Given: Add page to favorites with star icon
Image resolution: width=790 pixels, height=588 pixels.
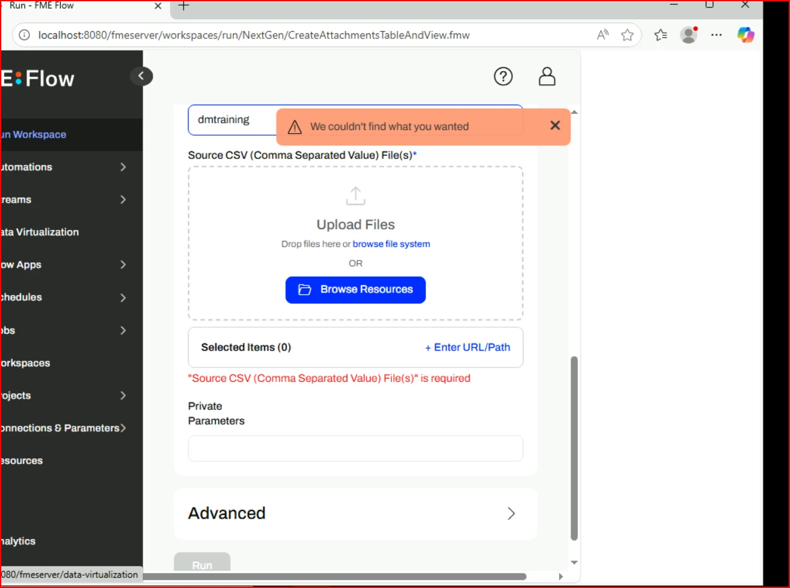Looking at the screenshot, I should click(627, 35).
